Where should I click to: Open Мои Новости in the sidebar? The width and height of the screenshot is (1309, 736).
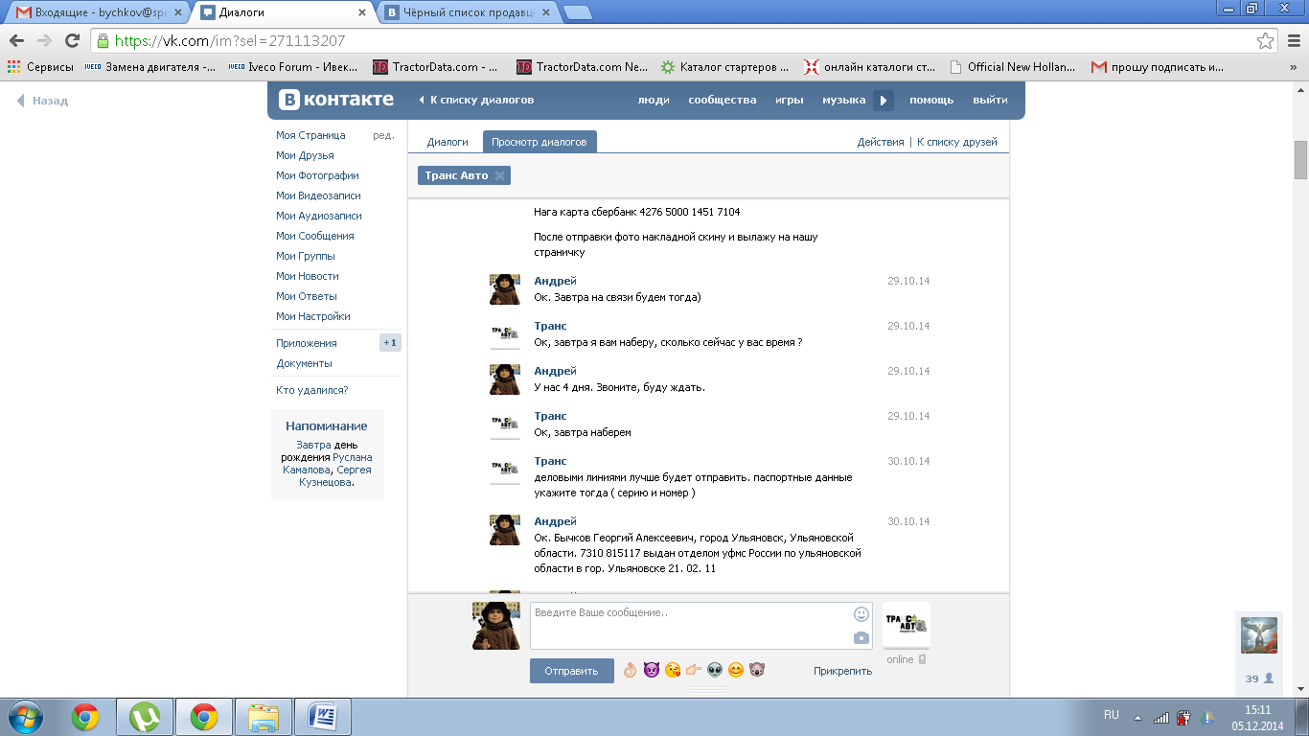(x=308, y=276)
